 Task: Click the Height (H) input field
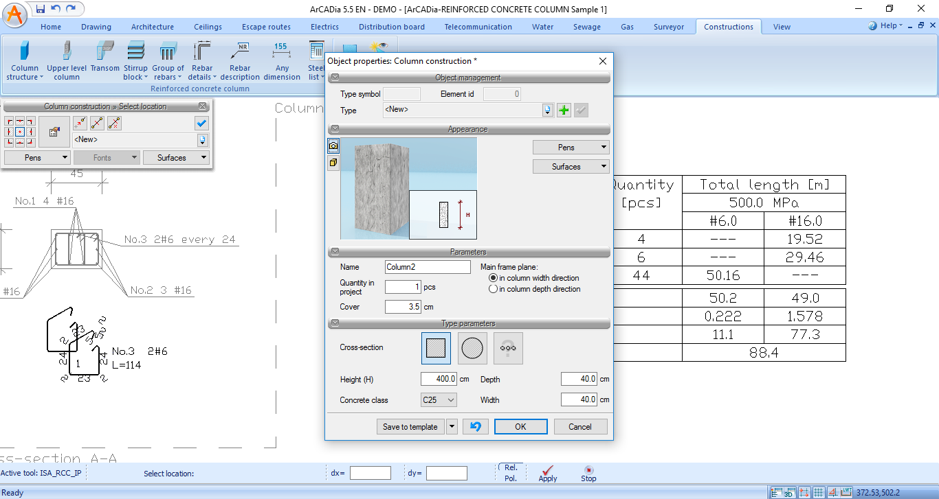click(439, 379)
